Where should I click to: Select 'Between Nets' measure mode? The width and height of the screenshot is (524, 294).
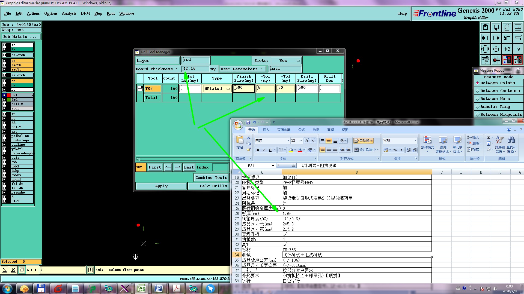[x=499, y=99]
